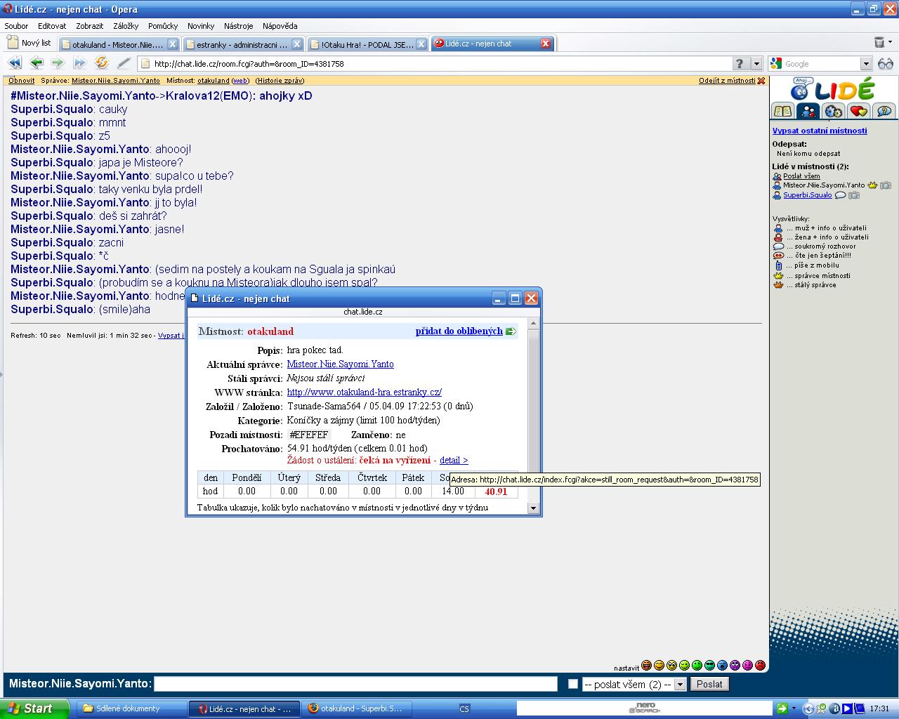Click the user info icon beside Superbi.Squalo
The height and width of the screenshot is (719, 899).
[x=777, y=195]
